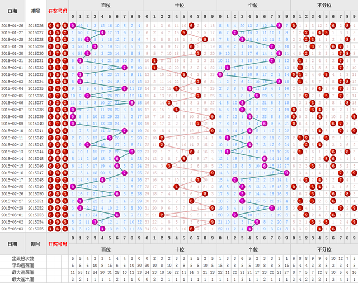
Task: Select the date 2015-02-25
Action: point(12,187)
